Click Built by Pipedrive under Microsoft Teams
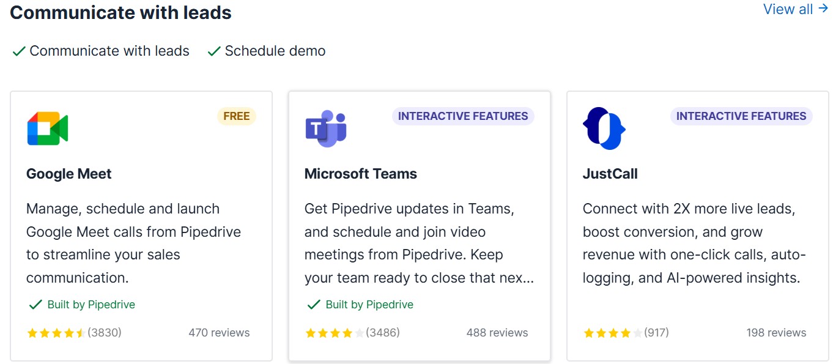Viewport: 833px width, 364px height. (360, 305)
